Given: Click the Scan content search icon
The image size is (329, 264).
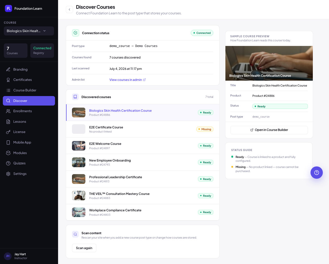Looking at the screenshot, I should [75, 234].
